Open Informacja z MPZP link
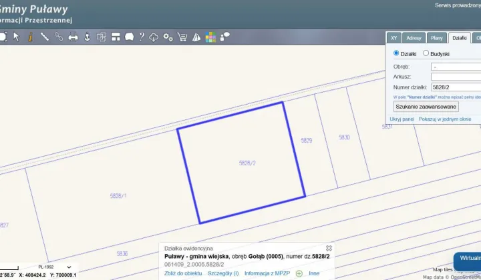The width and height of the screenshot is (481, 280). click(x=267, y=273)
